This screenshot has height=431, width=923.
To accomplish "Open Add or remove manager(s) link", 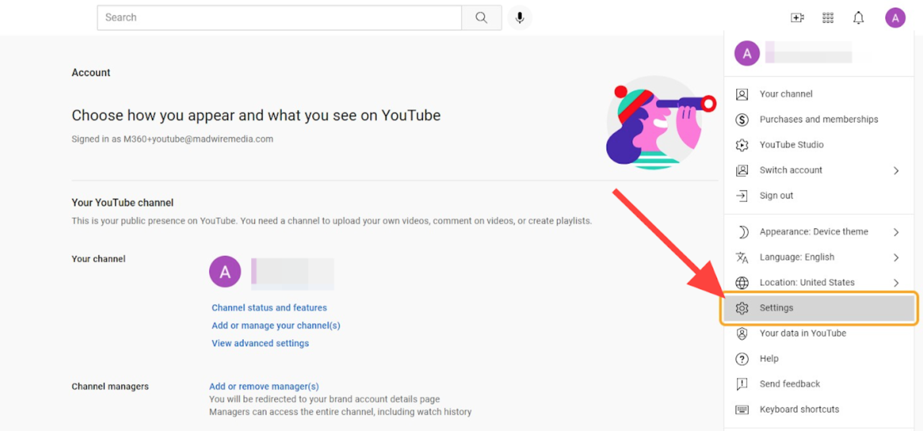I will [264, 386].
